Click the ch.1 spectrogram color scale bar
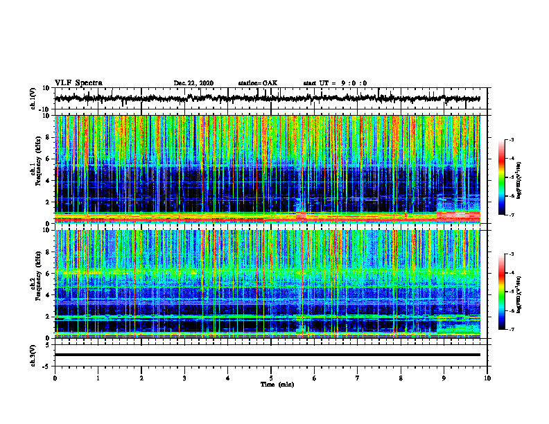 click(x=501, y=177)
